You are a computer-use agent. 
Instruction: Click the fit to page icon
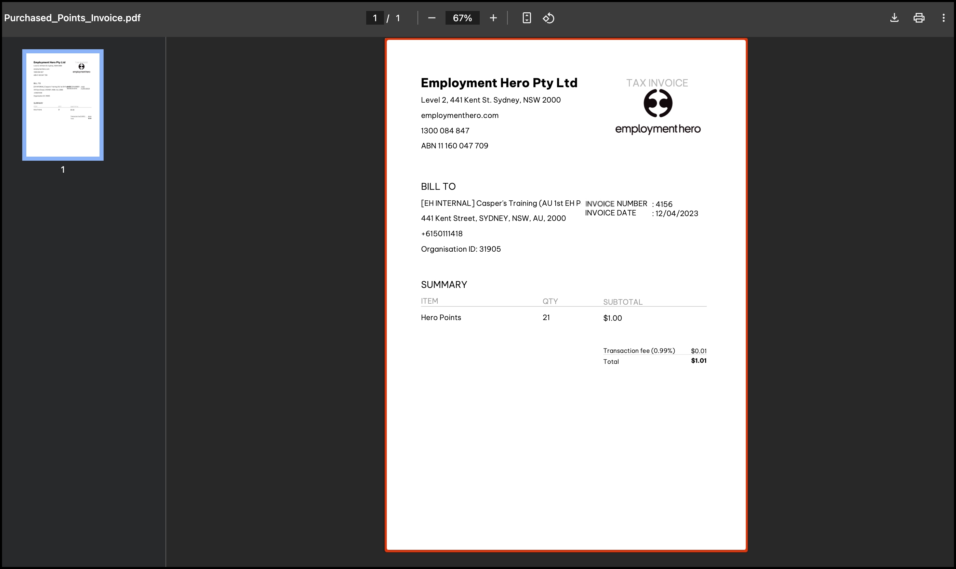(x=527, y=18)
